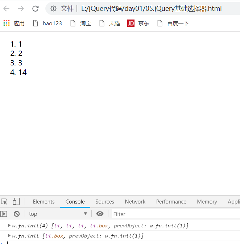Switch to the Sources tab
Image resolution: width=240 pixels, height=244 pixels.
coord(105,201)
